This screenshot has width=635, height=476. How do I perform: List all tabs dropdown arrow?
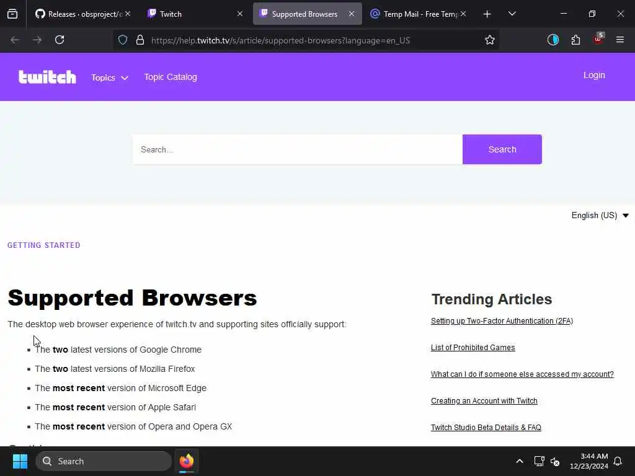(x=512, y=14)
